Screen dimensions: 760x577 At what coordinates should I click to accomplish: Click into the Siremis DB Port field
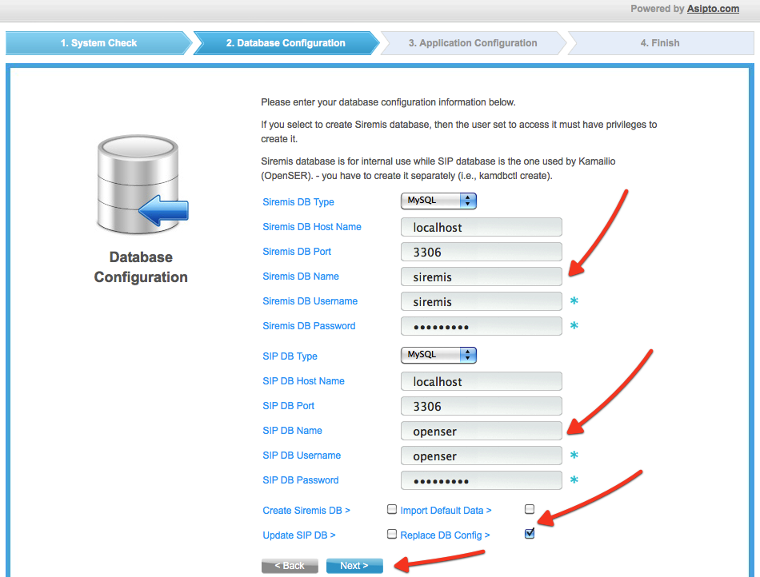pyautogui.click(x=482, y=252)
